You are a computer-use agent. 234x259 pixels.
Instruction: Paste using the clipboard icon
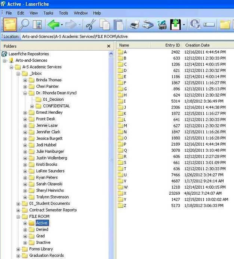tap(118, 25)
